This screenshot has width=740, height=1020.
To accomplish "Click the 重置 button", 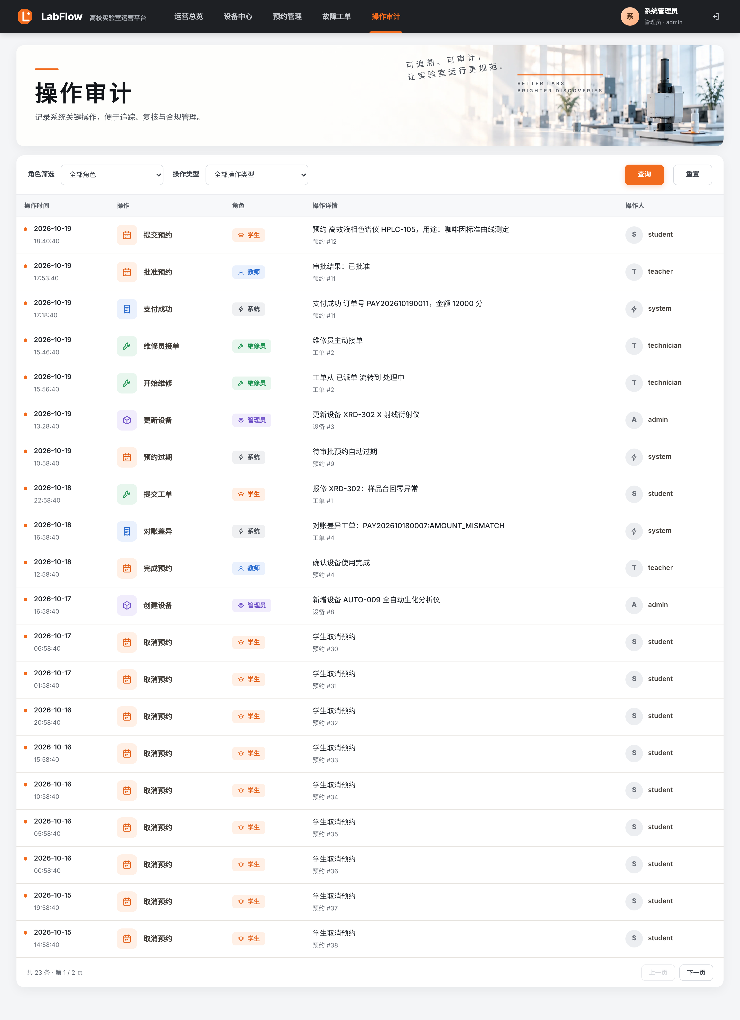I will point(692,174).
